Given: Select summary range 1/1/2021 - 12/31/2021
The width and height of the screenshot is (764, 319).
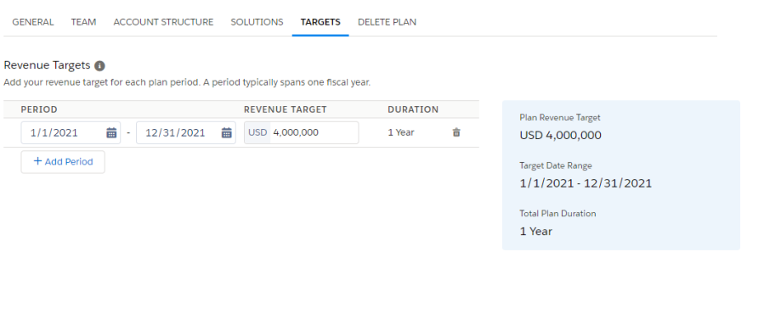Looking at the screenshot, I should pyautogui.click(x=586, y=183).
